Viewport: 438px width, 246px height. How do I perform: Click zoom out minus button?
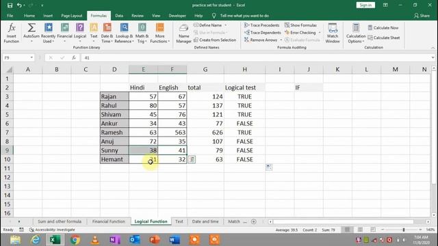[x=383, y=230]
